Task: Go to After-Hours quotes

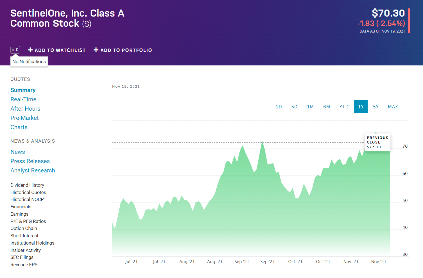Action: pyautogui.click(x=25, y=109)
